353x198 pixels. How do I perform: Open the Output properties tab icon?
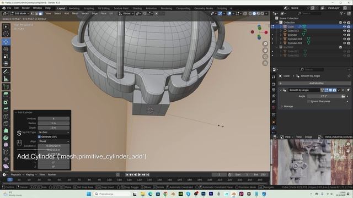274,90
